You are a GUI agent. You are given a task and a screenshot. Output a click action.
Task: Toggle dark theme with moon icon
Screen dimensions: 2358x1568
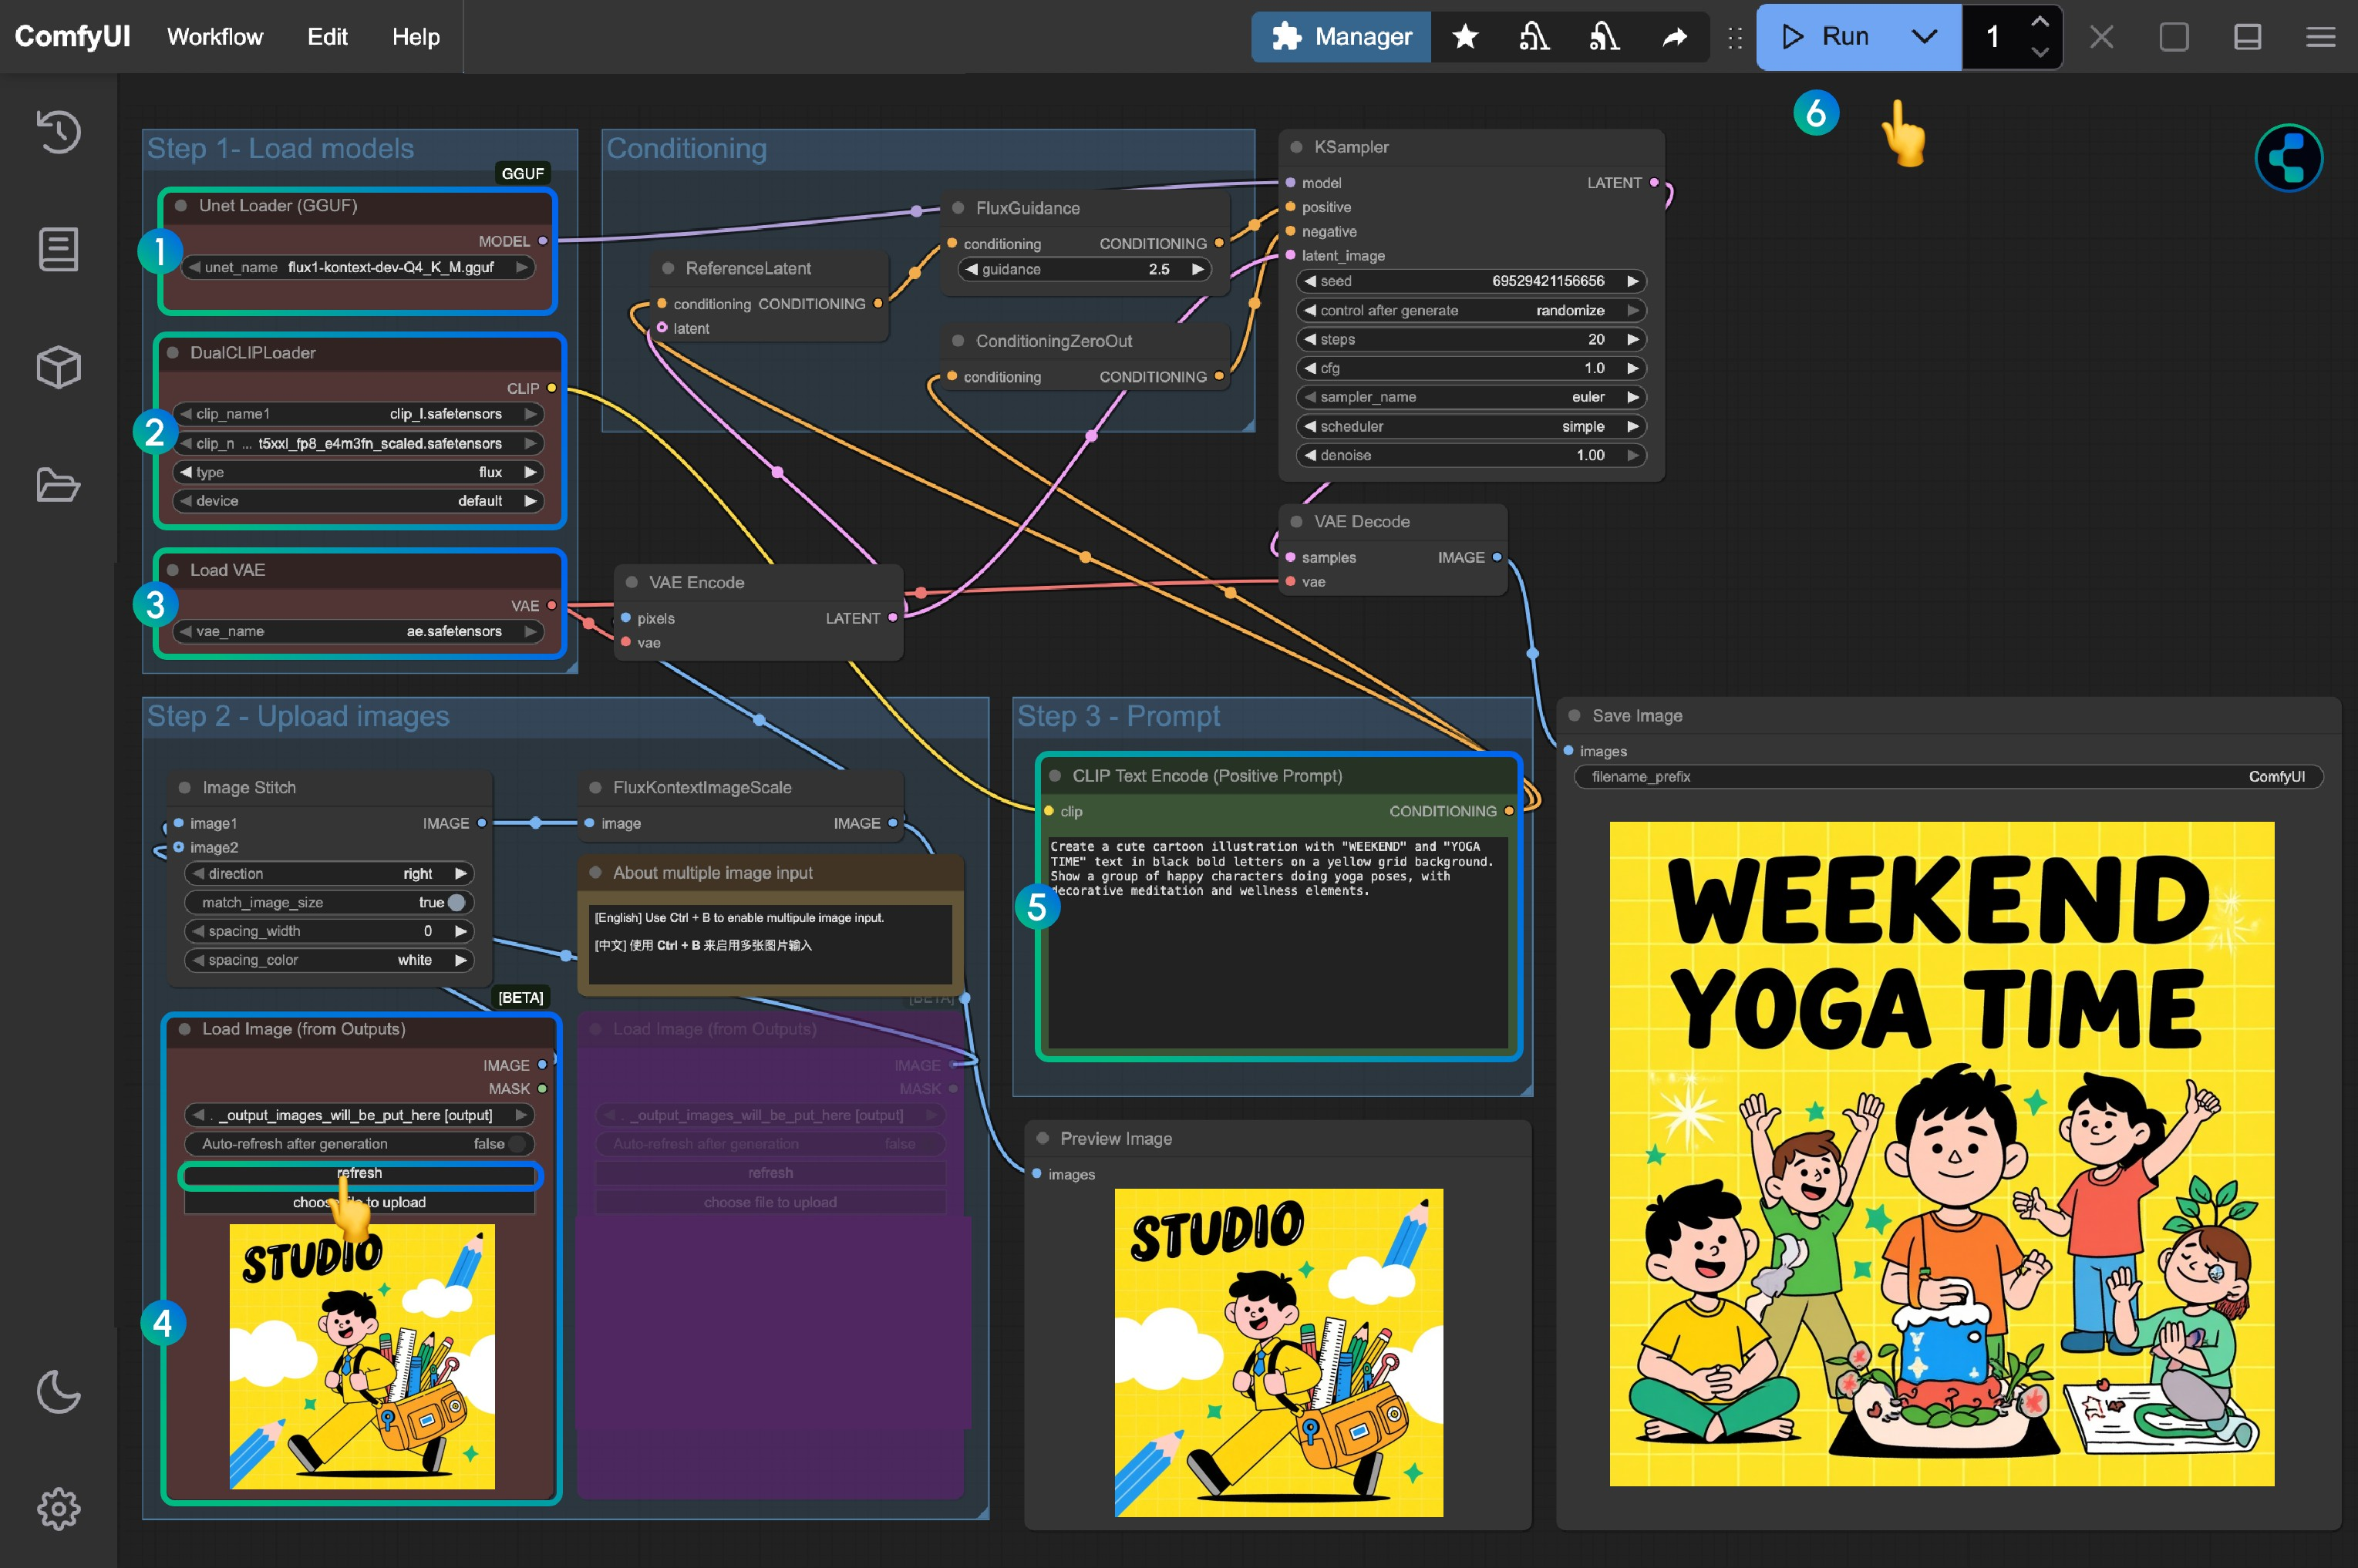point(58,1391)
